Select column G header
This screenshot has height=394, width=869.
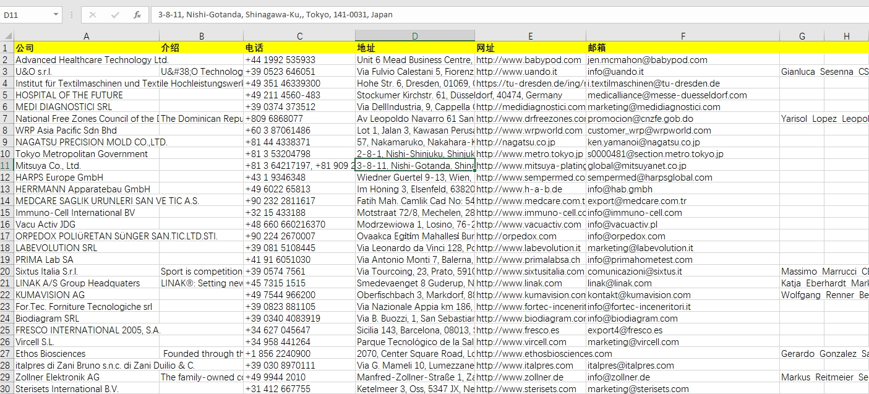[x=802, y=36]
